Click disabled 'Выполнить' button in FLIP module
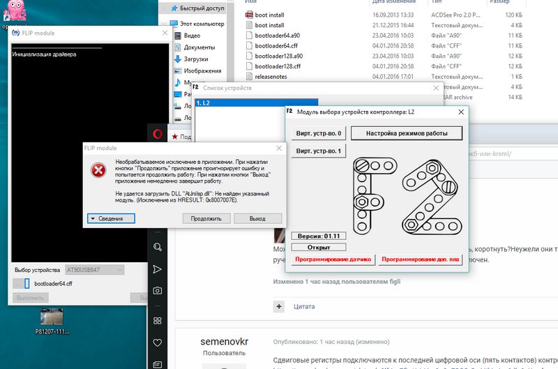This screenshot has height=369, width=558. coord(31,297)
